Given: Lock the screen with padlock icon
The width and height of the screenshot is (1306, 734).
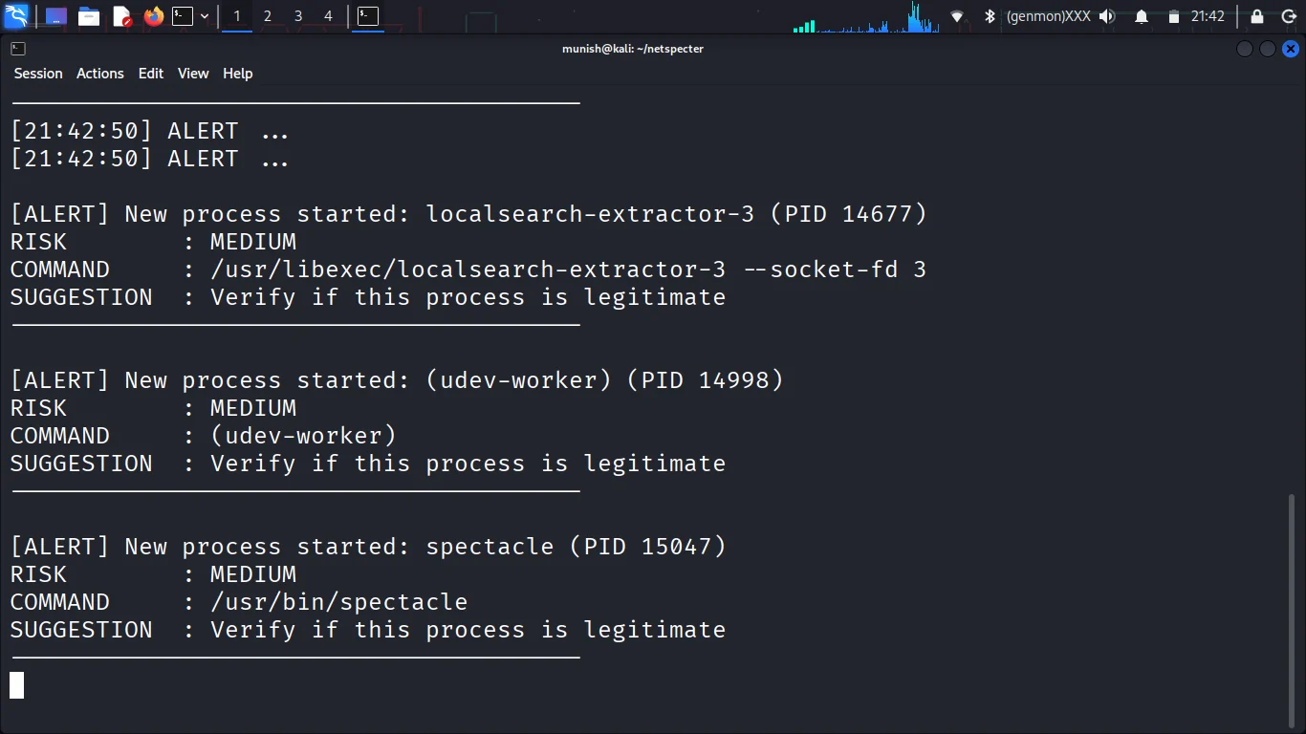Looking at the screenshot, I should click(1257, 16).
